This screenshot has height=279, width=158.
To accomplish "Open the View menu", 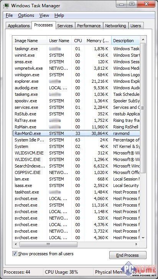I will click(44, 15).
